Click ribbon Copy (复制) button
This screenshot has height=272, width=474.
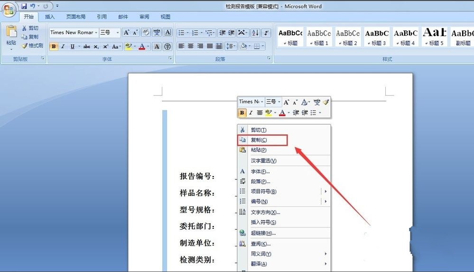pyautogui.click(x=30, y=37)
